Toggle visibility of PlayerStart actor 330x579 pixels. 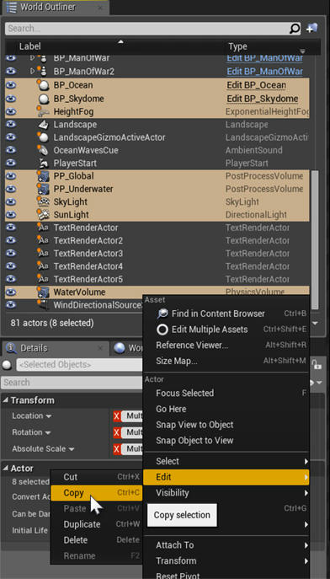(11, 163)
